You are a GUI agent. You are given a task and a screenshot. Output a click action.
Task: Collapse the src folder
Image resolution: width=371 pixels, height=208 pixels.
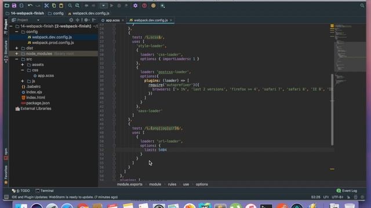17,59
